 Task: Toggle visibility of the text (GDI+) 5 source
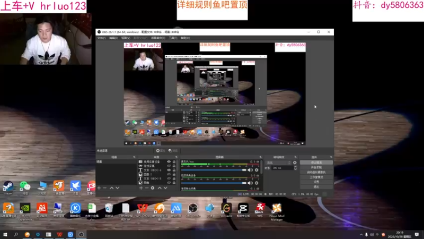click(169, 178)
